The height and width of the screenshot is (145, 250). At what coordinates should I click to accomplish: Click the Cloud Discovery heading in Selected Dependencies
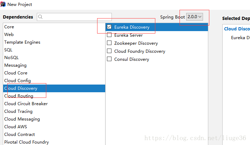click(237, 29)
